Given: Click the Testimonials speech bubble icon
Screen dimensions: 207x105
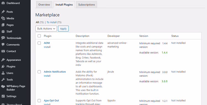Looking at the screenshot, I should (3, 38).
